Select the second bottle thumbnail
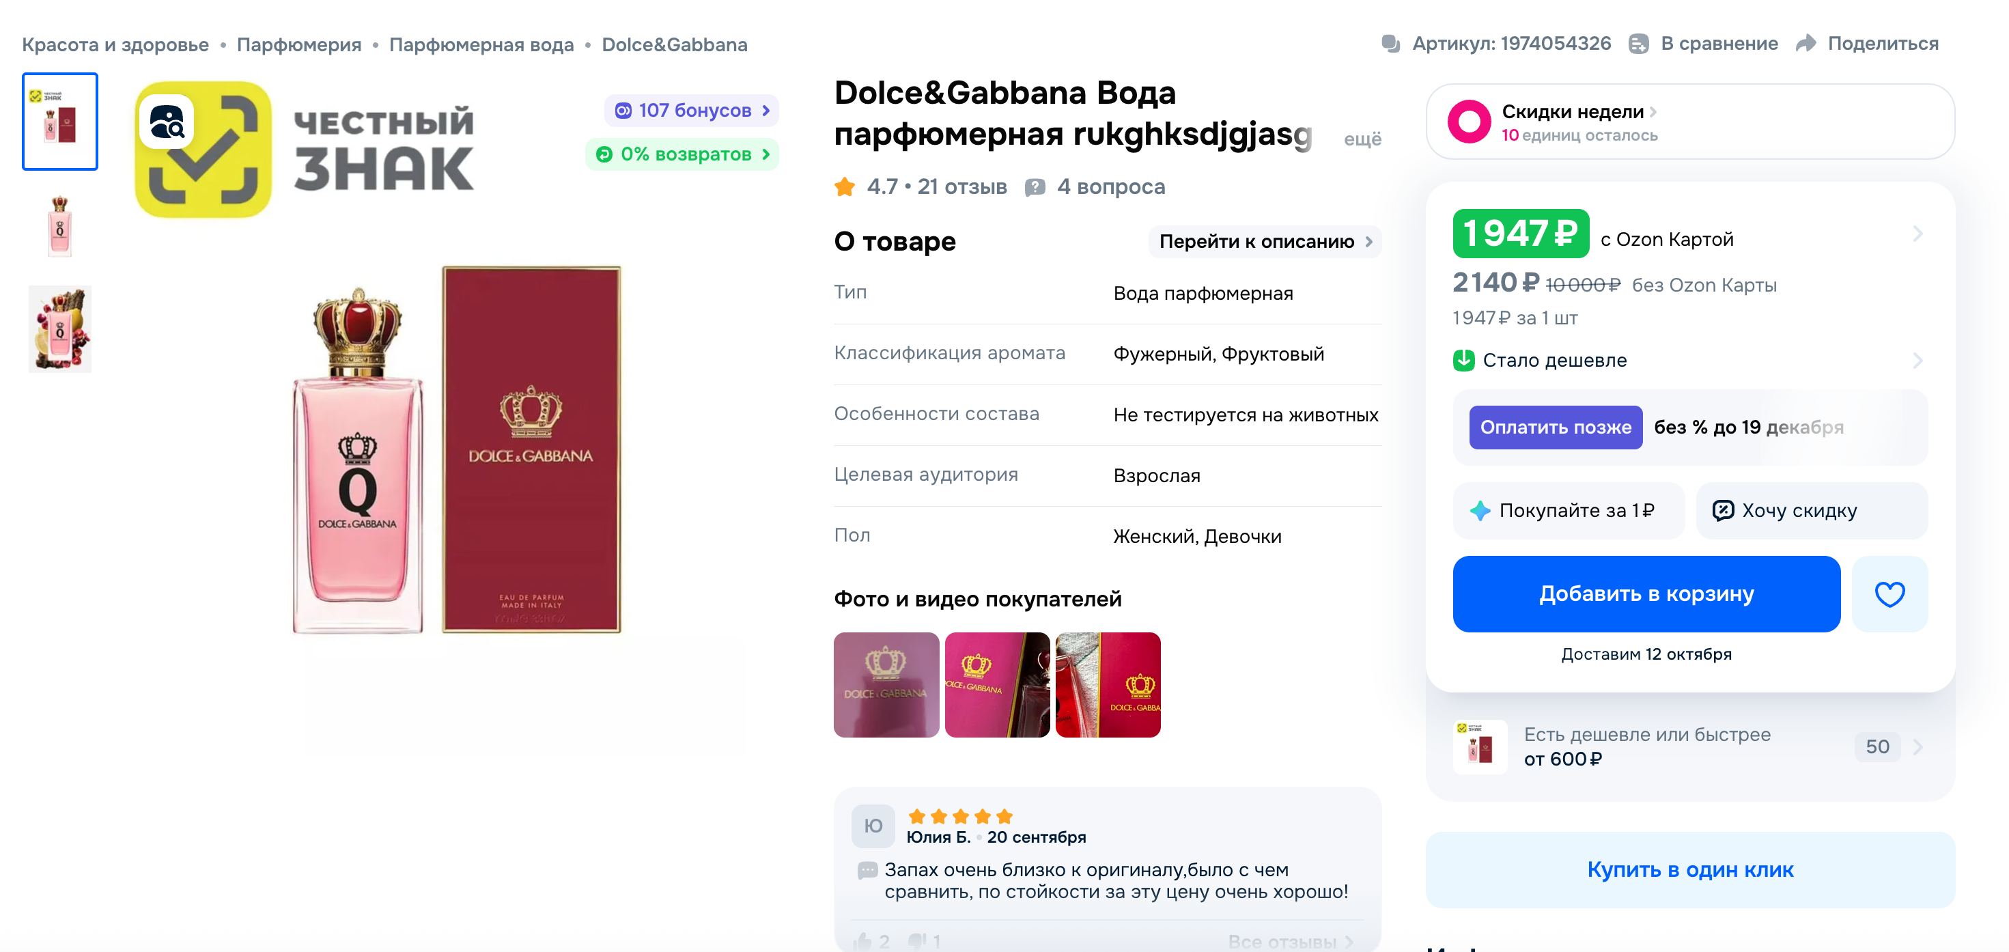2009x952 pixels. pos(60,226)
